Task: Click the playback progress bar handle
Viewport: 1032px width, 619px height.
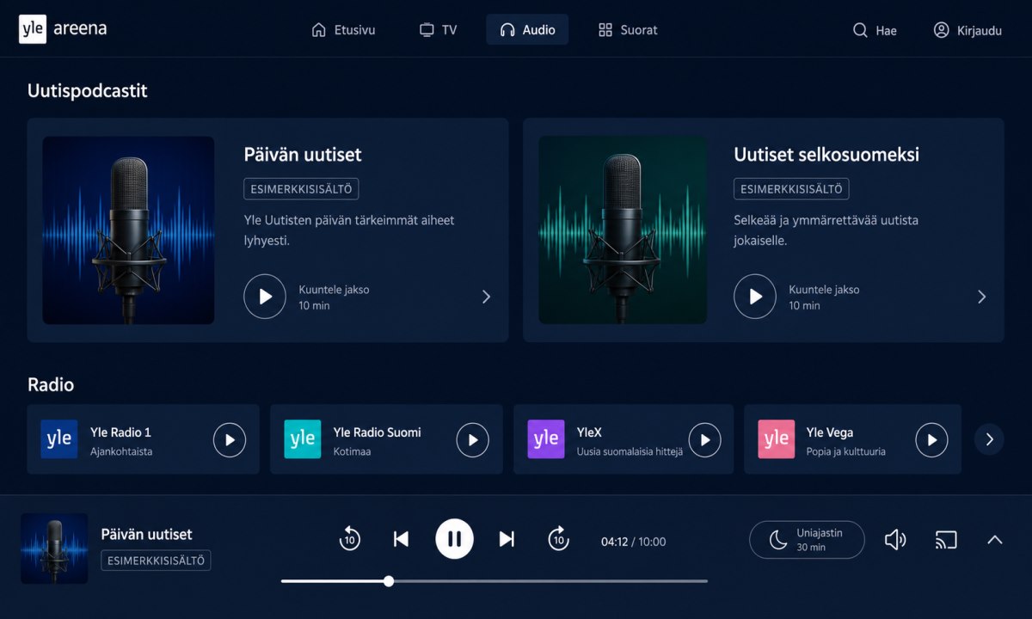Action: [x=389, y=581]
